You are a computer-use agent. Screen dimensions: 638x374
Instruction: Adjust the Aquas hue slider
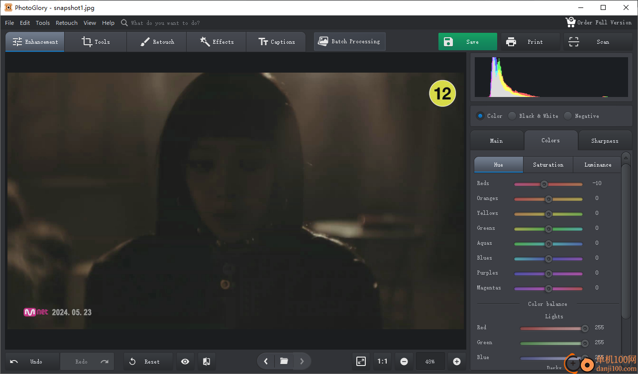pos(548,244)
